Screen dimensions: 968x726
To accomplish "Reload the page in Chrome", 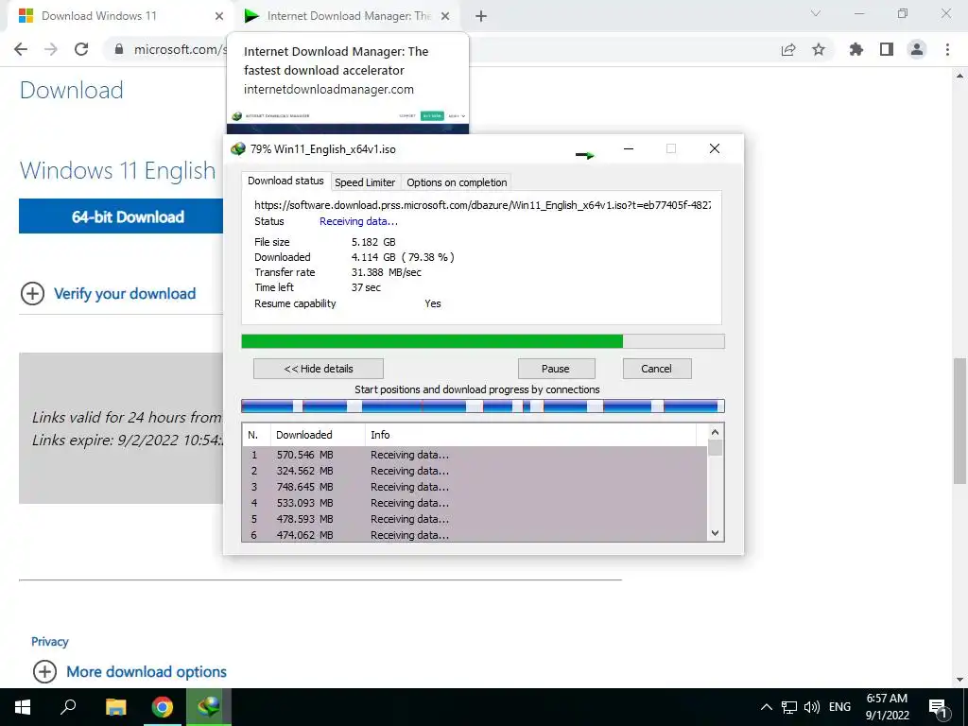I will click(81, 49).
